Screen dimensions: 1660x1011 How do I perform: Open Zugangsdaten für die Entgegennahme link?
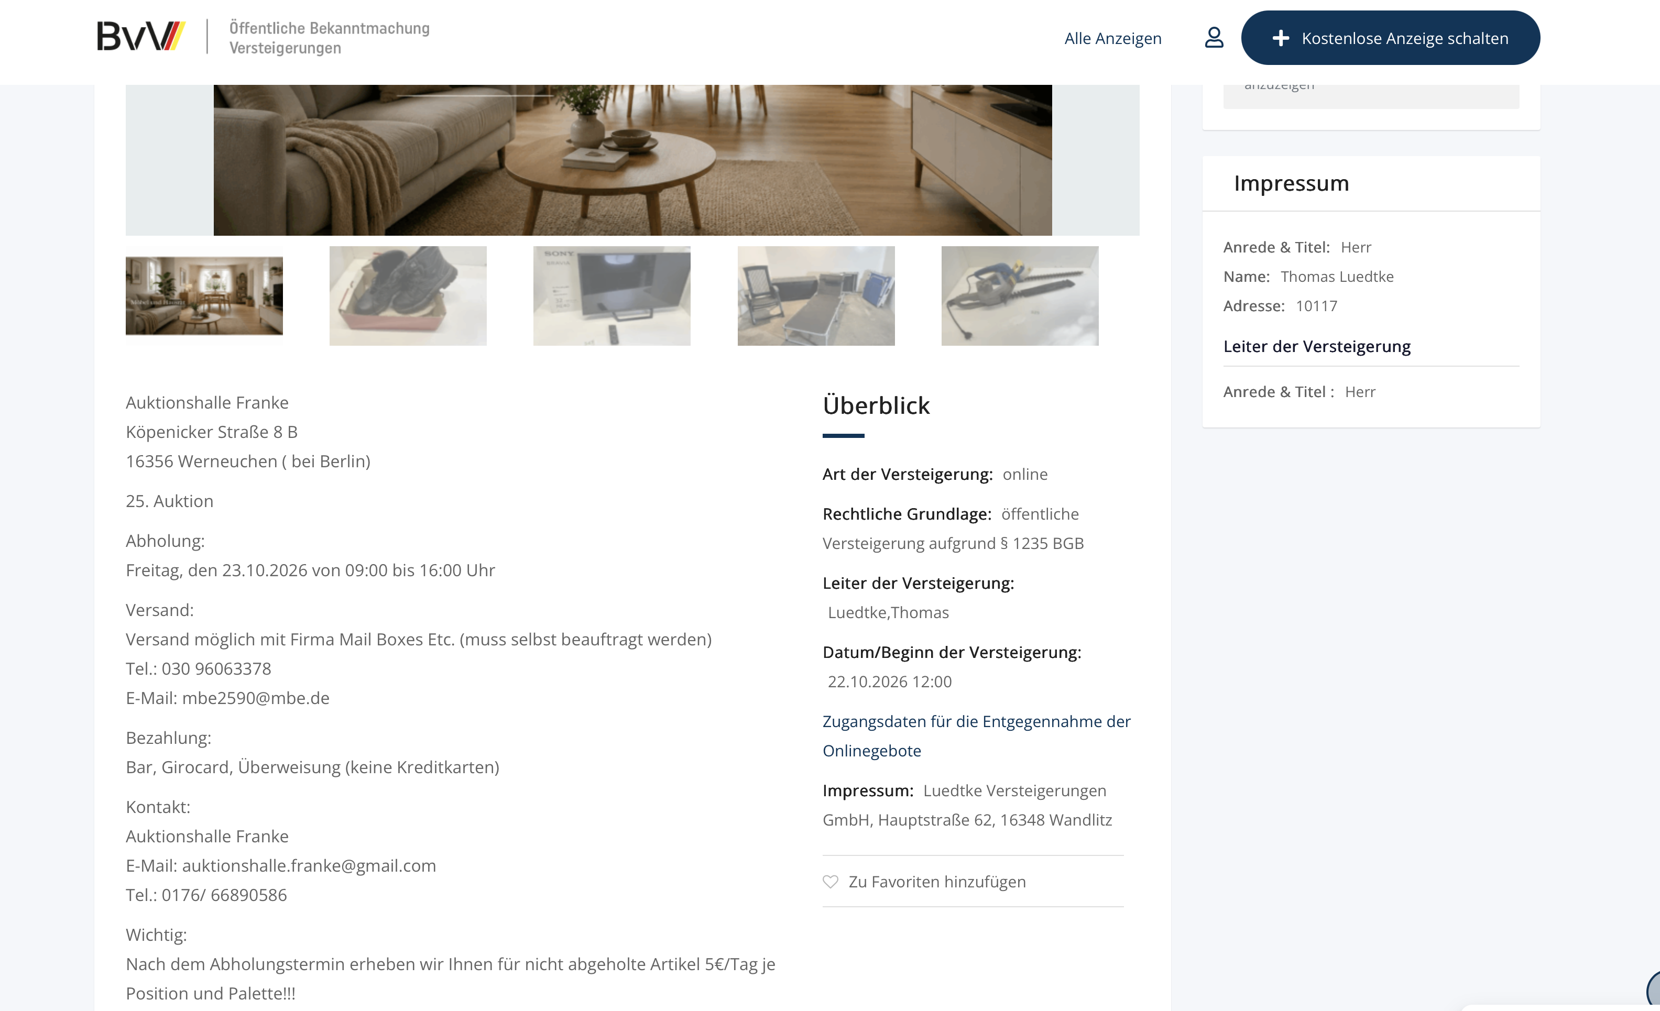point(976,736)
